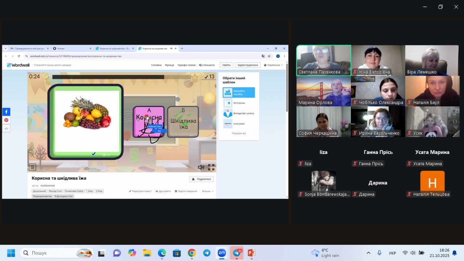Open the 'Українська' language dropdown

[x=274, y=65]
